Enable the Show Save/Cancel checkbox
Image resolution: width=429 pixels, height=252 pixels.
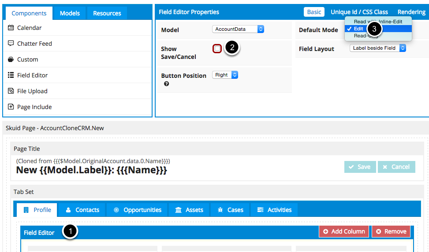pos(217,48)
